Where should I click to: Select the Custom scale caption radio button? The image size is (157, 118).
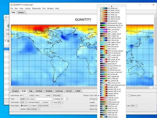[x=30, y=106]
